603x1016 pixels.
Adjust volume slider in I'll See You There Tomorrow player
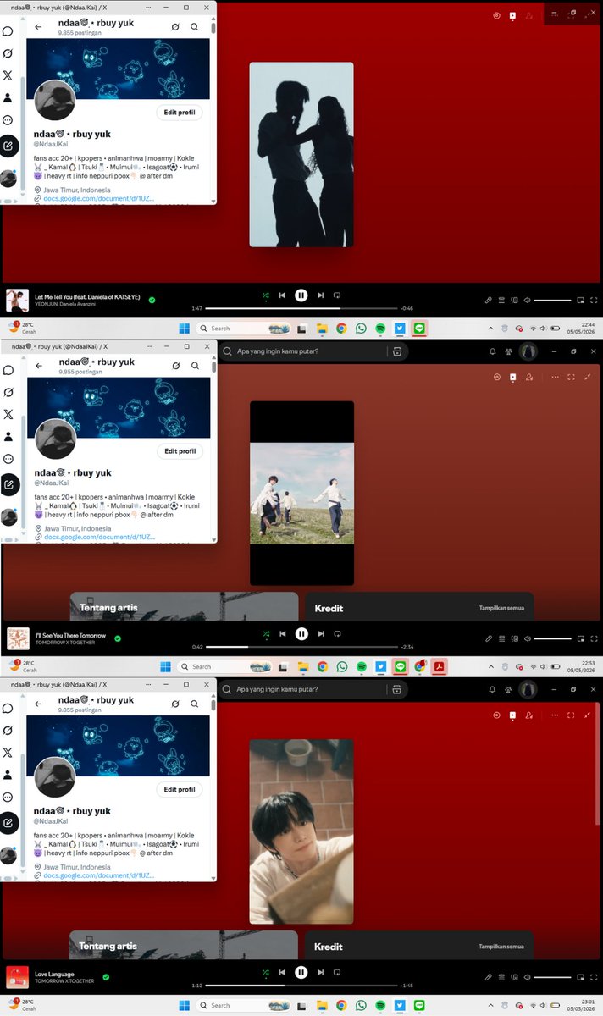[x=552, y=638]
